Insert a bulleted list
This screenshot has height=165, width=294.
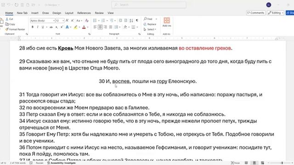[x=95, y=20]
